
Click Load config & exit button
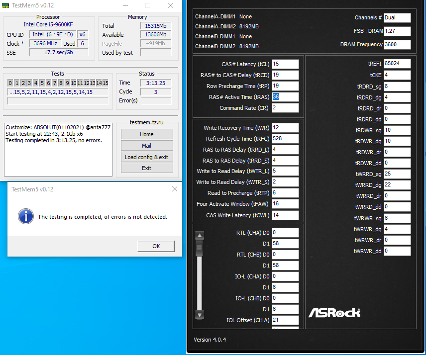click(147, 157)
